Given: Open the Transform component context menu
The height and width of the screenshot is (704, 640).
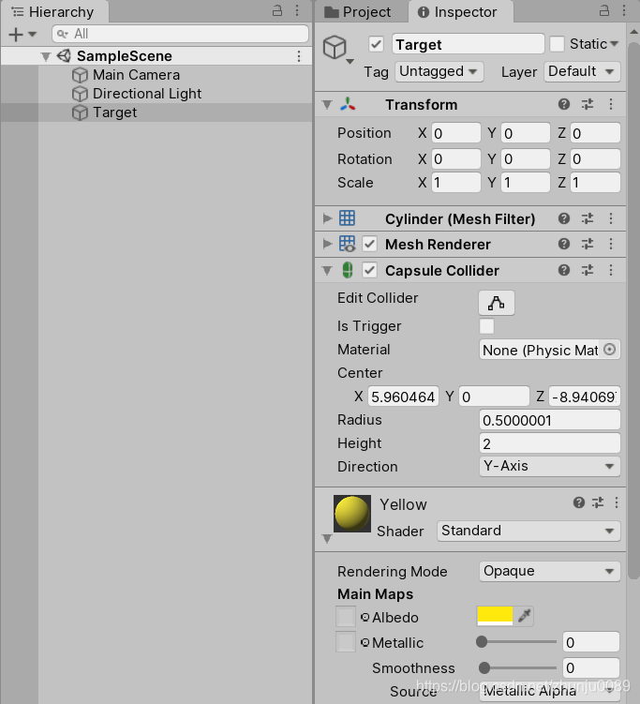Looking at the screenshot, I should 611,105.
